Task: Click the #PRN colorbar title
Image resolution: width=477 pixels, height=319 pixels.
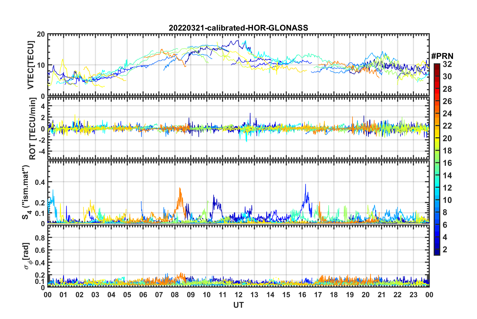Action: pyautogui.click(x=442, y=56)
